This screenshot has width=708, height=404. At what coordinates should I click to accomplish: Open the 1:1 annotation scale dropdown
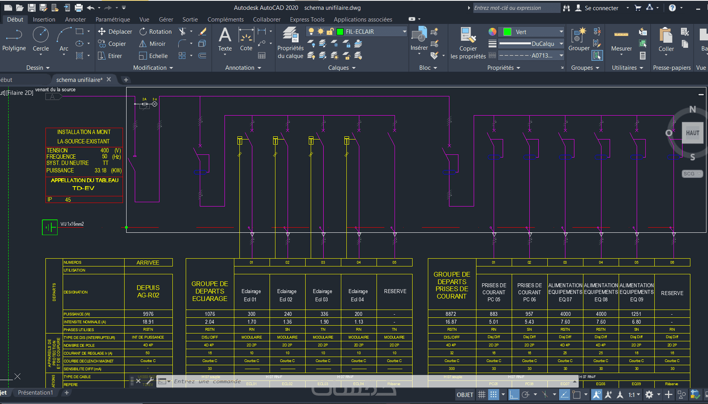point(634,394)
